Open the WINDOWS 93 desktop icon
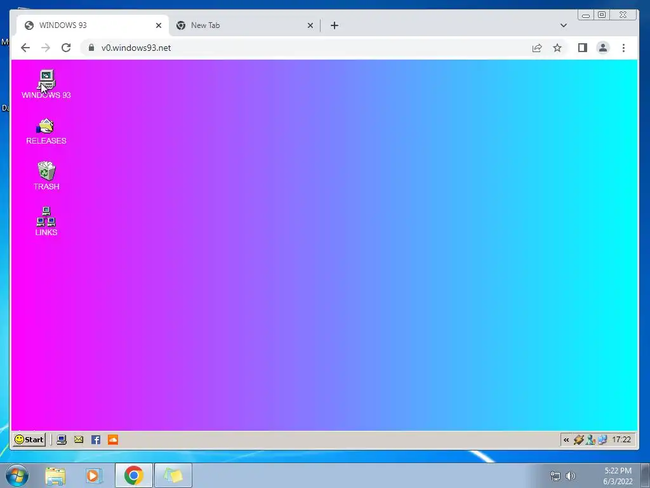The image size is (650, 488). 46,85
